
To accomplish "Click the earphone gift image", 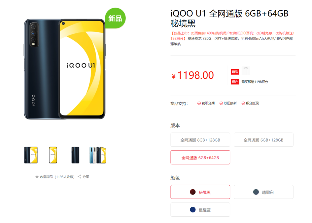I will (x=246, y=70).
